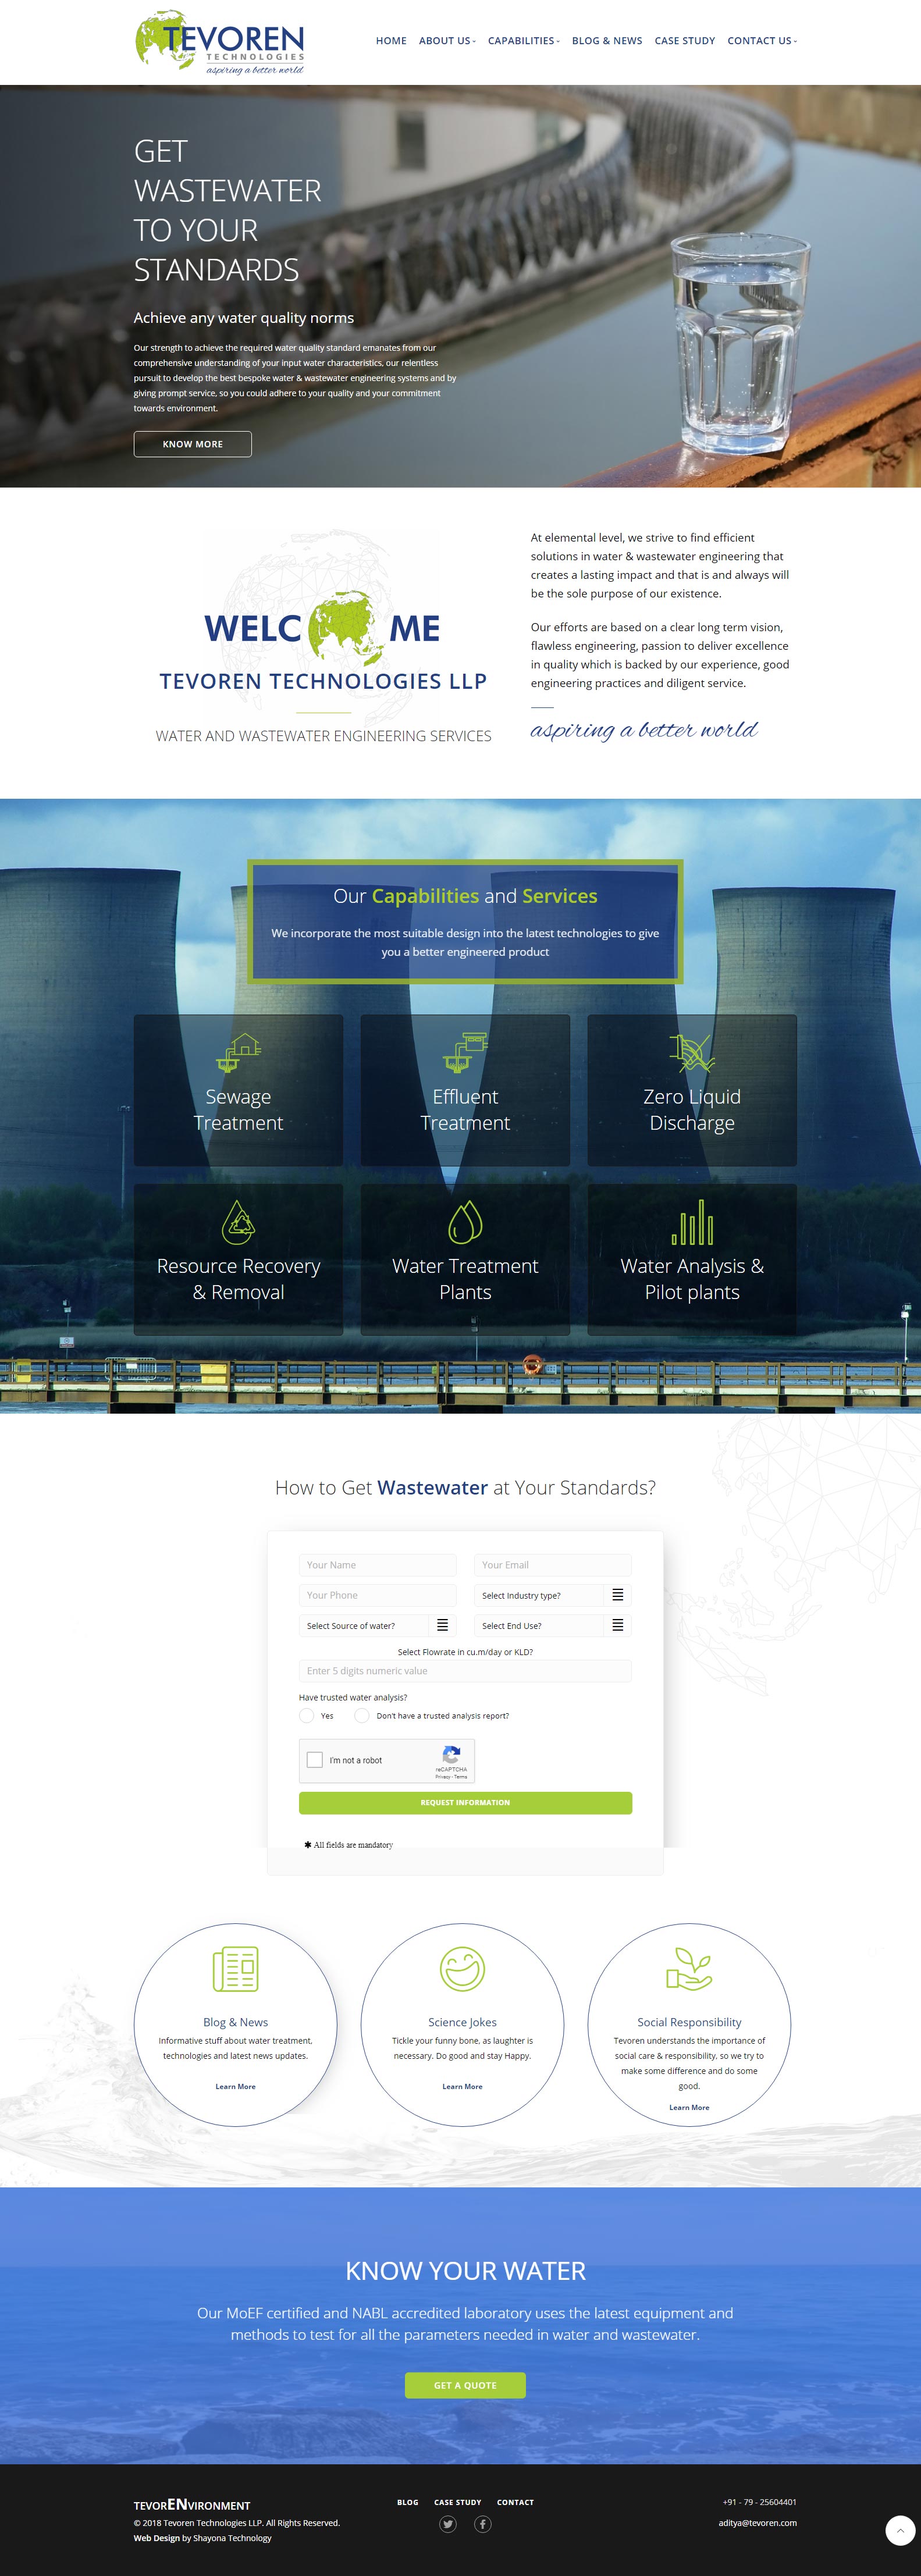The height and width of the screenshot is (2576, 921).
Task: Click the footer Blog link
Action: tap(408, 2502)
